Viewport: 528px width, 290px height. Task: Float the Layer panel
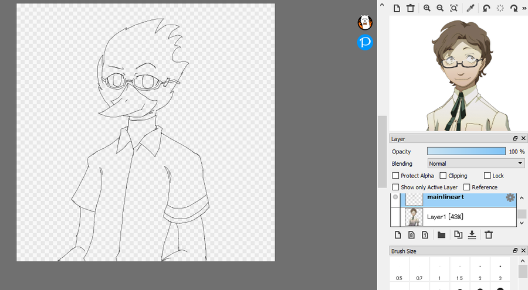click(515, 139)
